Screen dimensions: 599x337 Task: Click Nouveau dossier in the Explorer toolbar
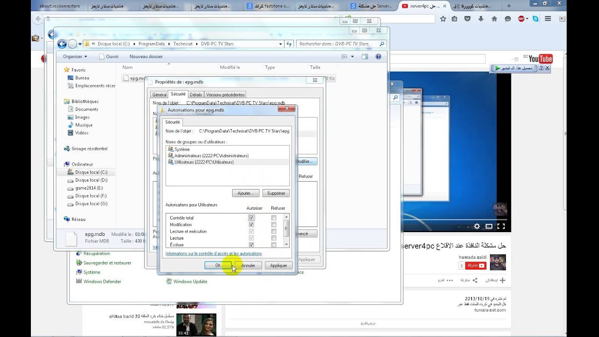146,57
